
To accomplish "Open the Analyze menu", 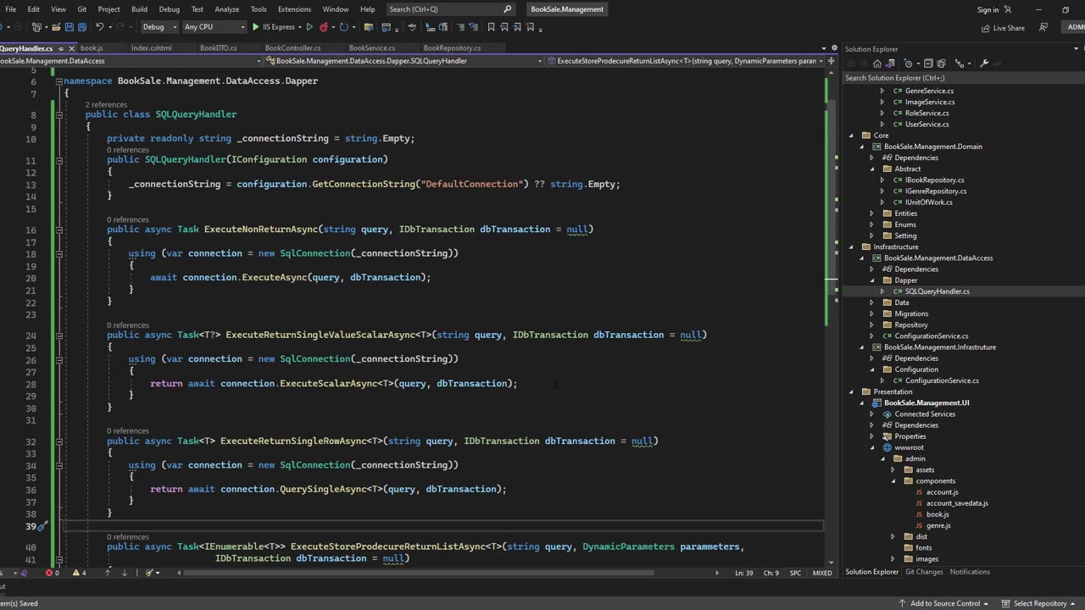I will click(226, 9).
